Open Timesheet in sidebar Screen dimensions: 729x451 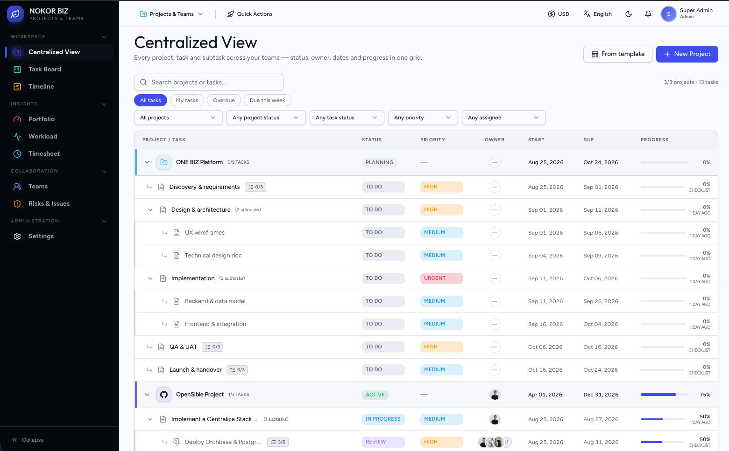click(x=59, y=153)
